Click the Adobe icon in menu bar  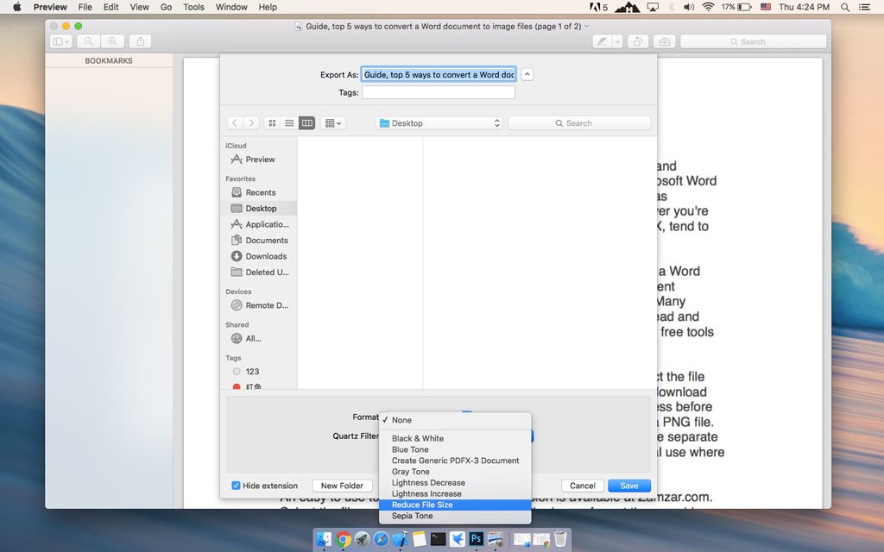pos(598,7)
